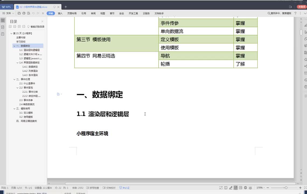Open Print Preview from the quick toolbar
The image size is (307, 194).
pyautogui.click(x=29, y=13)
